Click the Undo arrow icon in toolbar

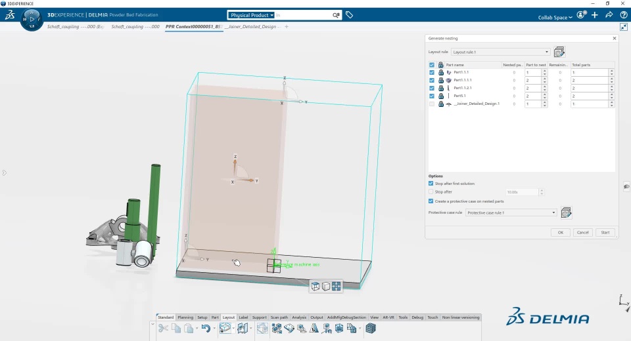point(206,329)
